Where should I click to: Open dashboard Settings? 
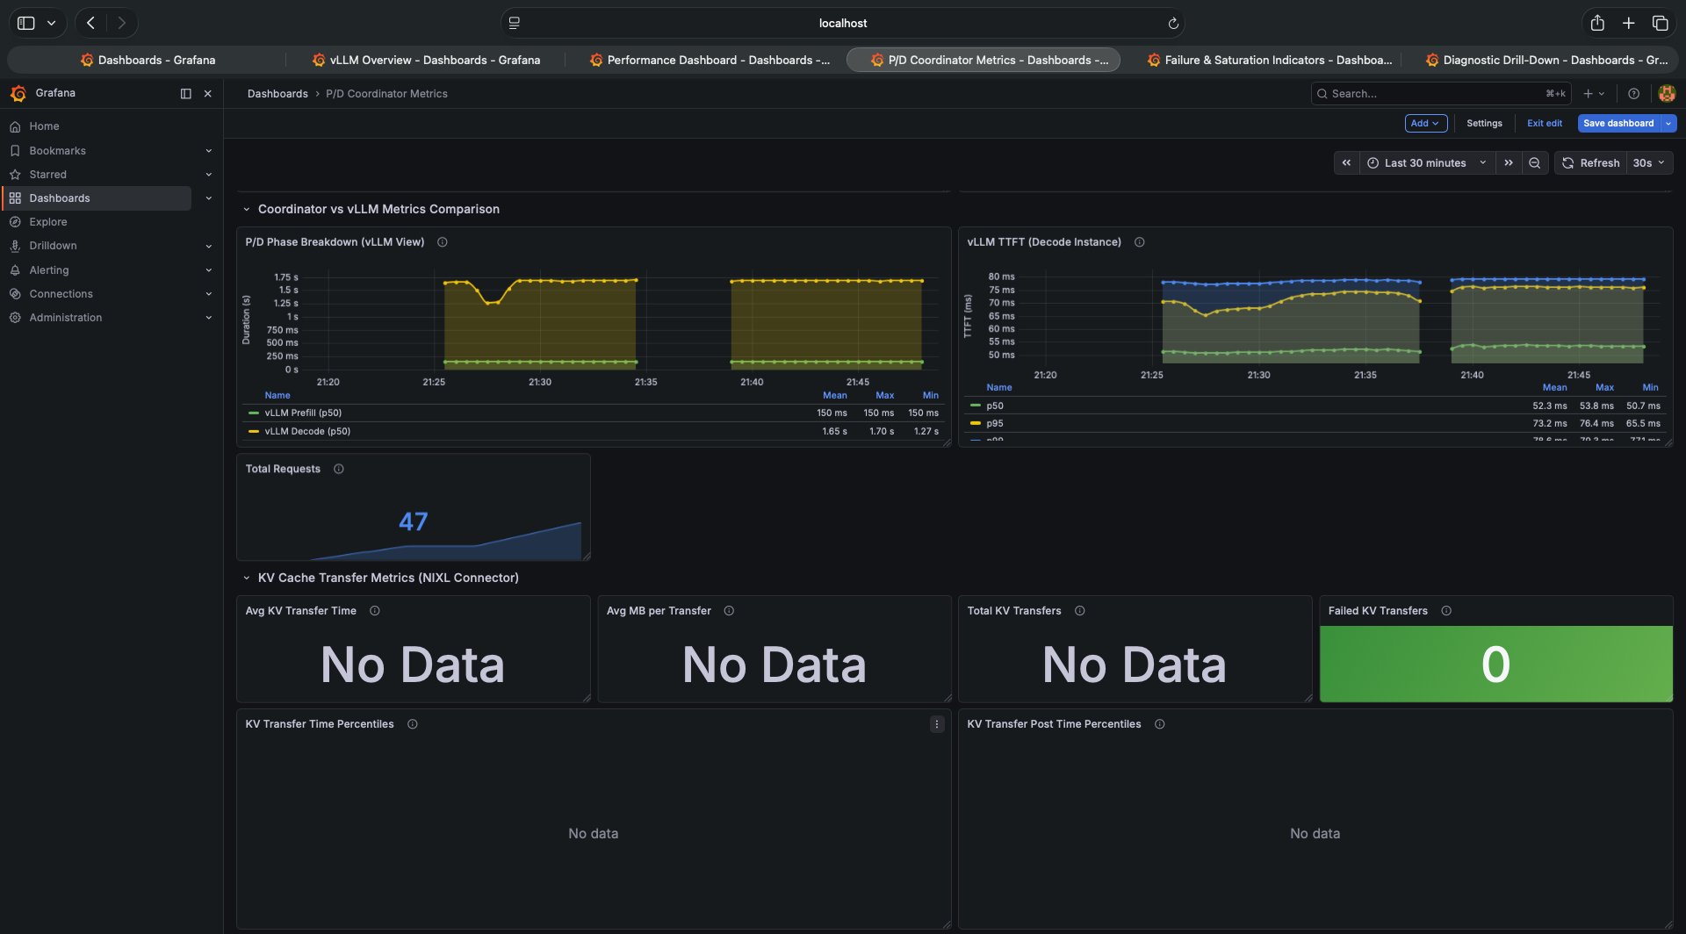tap(1484, 124)
